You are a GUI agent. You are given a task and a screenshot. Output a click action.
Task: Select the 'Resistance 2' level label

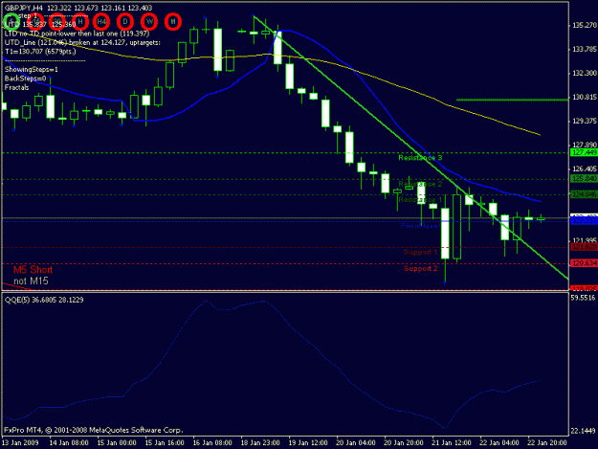tap(420, 184)
